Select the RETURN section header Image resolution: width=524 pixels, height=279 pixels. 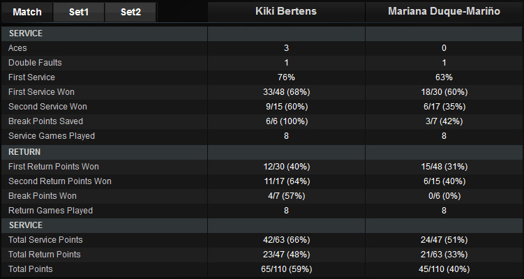tap(24, 151)
